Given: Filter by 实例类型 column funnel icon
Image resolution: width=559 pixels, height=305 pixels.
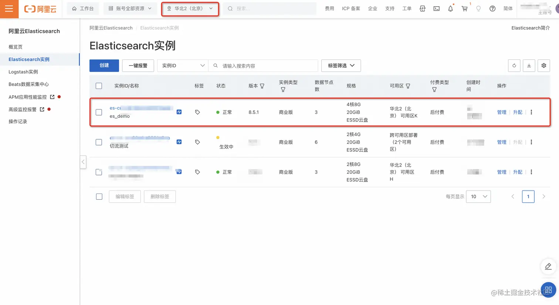Looking at the screenshot, I should pos(283,90).
